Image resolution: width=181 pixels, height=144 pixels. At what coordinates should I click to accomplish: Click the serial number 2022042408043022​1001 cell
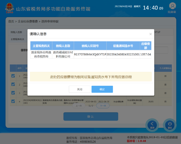pos(123,54)
